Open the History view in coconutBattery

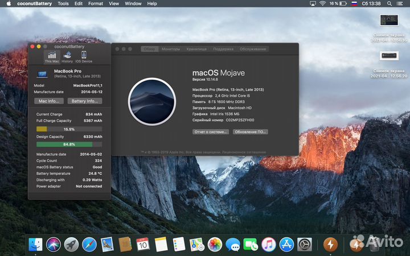coord(67,57)
